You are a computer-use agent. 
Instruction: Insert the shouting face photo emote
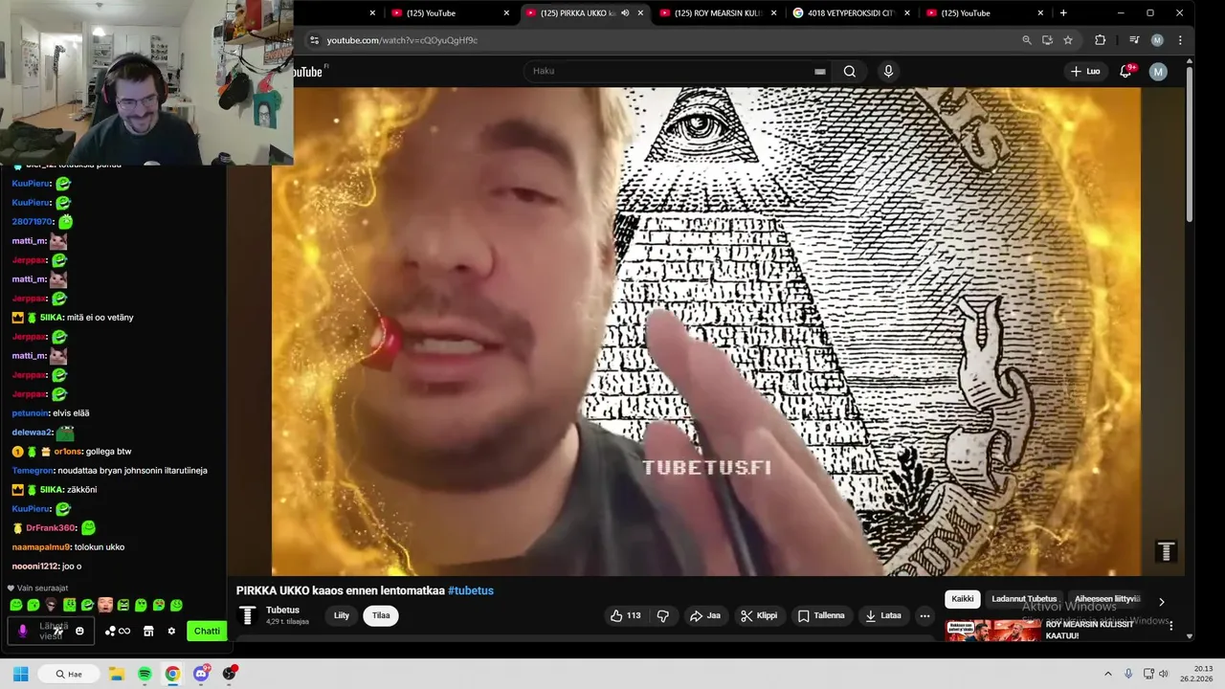(x=105, y=605)
